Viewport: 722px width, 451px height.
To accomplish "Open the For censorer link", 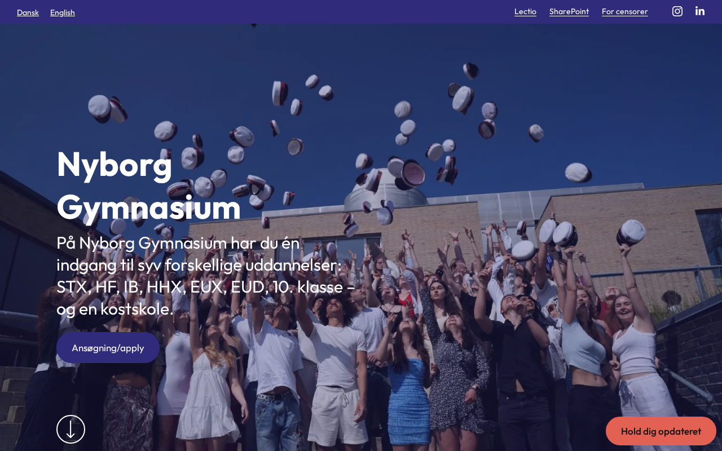I will click(x=625, y=11).
